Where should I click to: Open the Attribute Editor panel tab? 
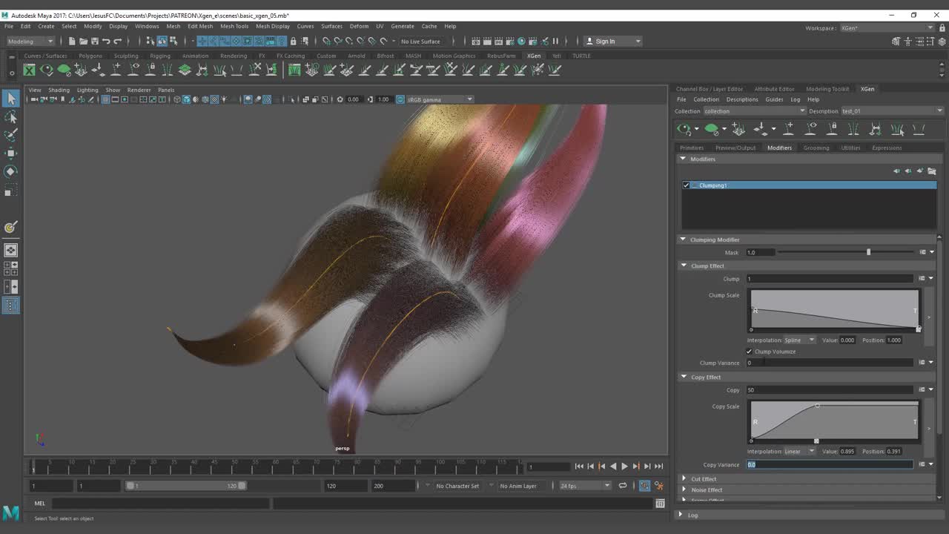pos(774,89)
